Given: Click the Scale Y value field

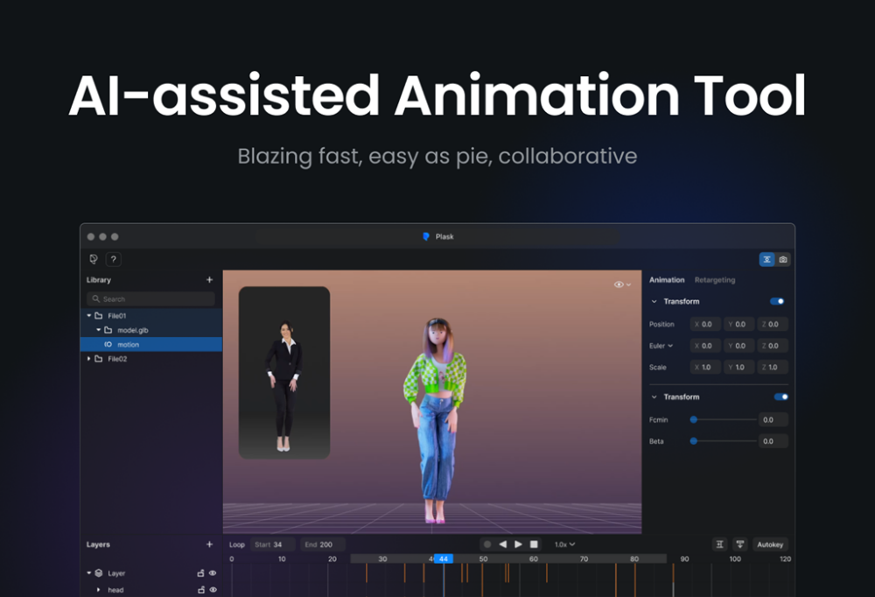Looking at the screenshot, I should 738,368.
